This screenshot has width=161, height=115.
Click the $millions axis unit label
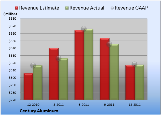(10, 14)
